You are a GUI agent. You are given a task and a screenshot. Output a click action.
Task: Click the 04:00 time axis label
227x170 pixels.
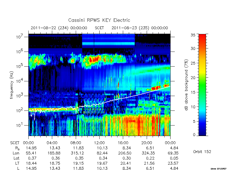(52, 143)
